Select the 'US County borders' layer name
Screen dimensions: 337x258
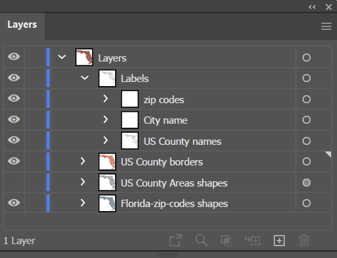tap(162, 162)
